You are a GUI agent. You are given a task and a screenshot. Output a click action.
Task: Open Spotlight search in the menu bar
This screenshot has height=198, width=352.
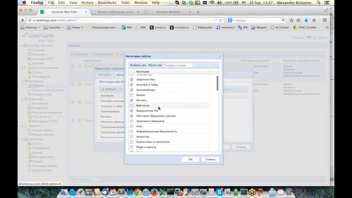(x=318, y=3)
